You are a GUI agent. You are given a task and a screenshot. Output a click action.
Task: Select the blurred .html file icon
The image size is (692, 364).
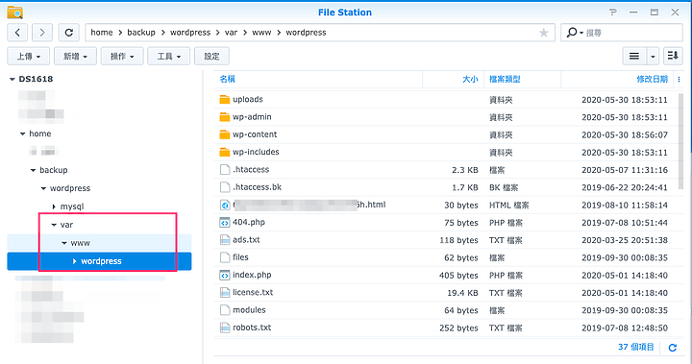tap(225, 205)
